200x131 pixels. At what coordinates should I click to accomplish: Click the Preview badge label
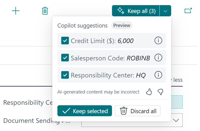point(122,26)
